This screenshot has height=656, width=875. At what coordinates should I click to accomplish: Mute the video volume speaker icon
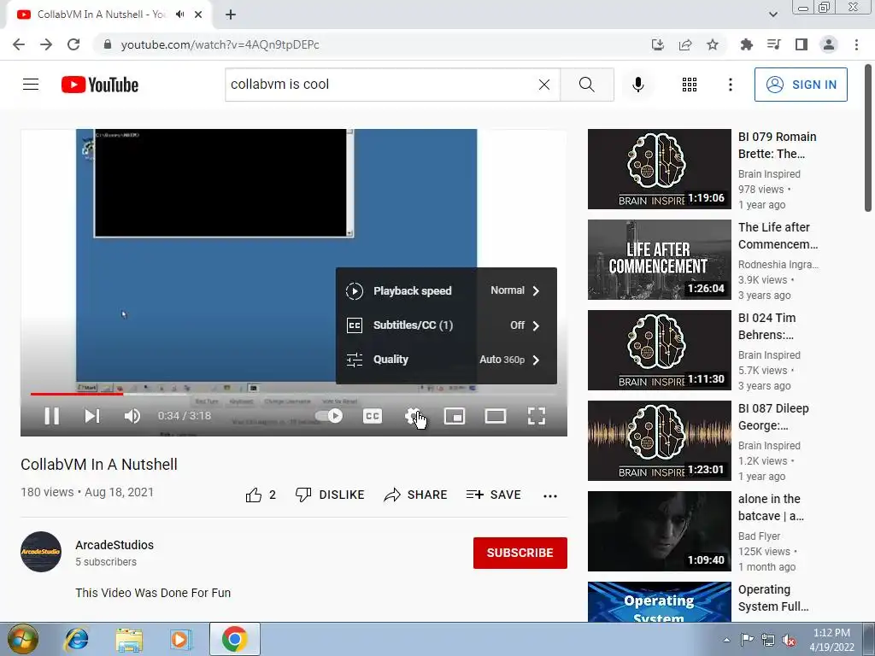pyautogui.click(x=132, y=416)
